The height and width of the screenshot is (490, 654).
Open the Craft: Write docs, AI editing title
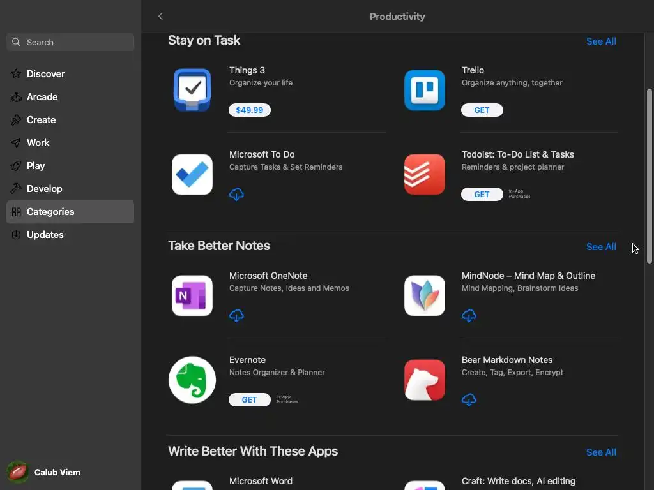[x=519, y=481]
